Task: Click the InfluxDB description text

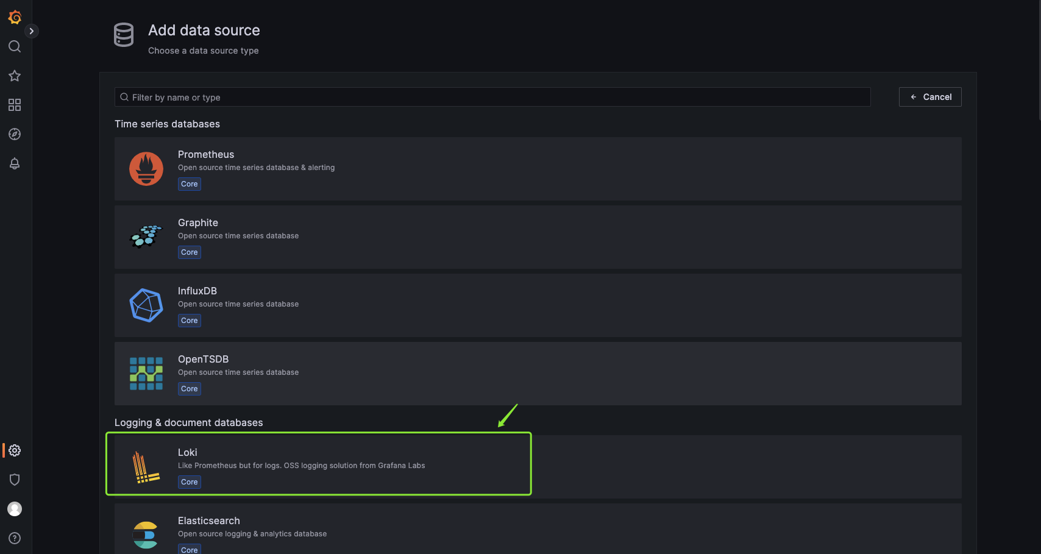Action: 238,304
